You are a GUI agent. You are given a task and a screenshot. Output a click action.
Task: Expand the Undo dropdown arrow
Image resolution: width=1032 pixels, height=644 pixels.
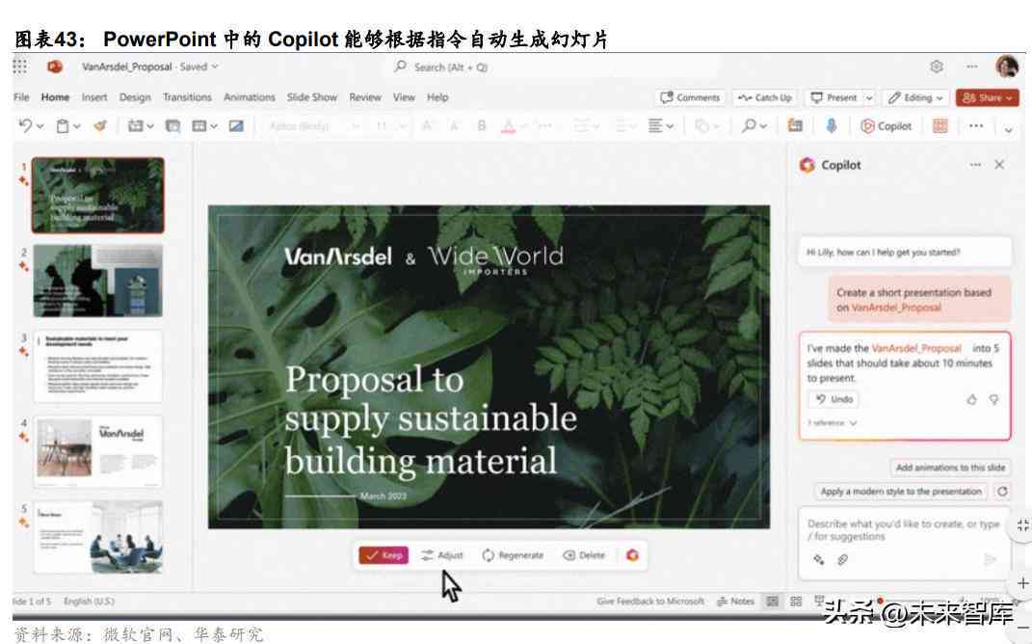click(40, 125)
